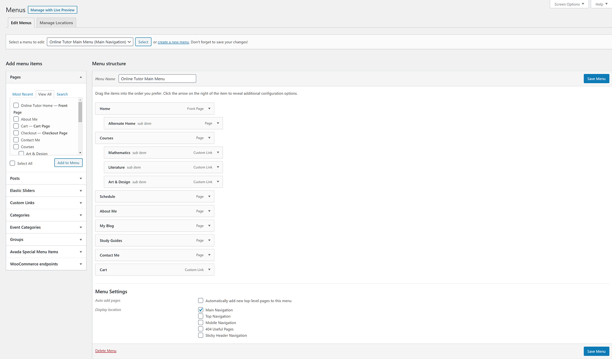
Task: Expand Literature sub item arrow
Action: [218, 167]
